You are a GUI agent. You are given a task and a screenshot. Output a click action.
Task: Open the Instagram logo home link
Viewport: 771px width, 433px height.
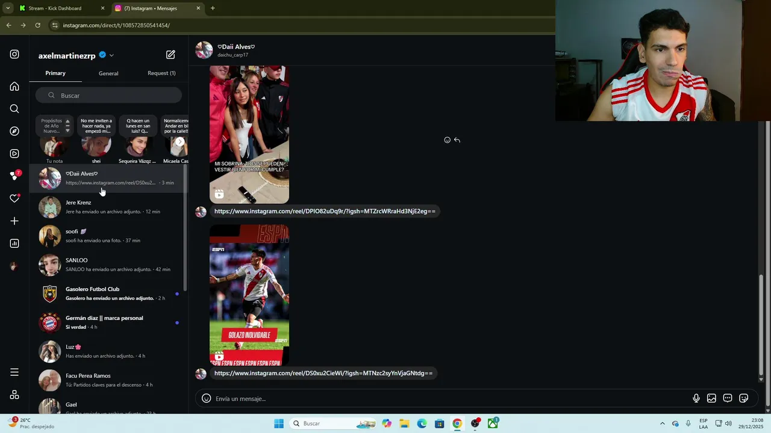click(14, 54)
